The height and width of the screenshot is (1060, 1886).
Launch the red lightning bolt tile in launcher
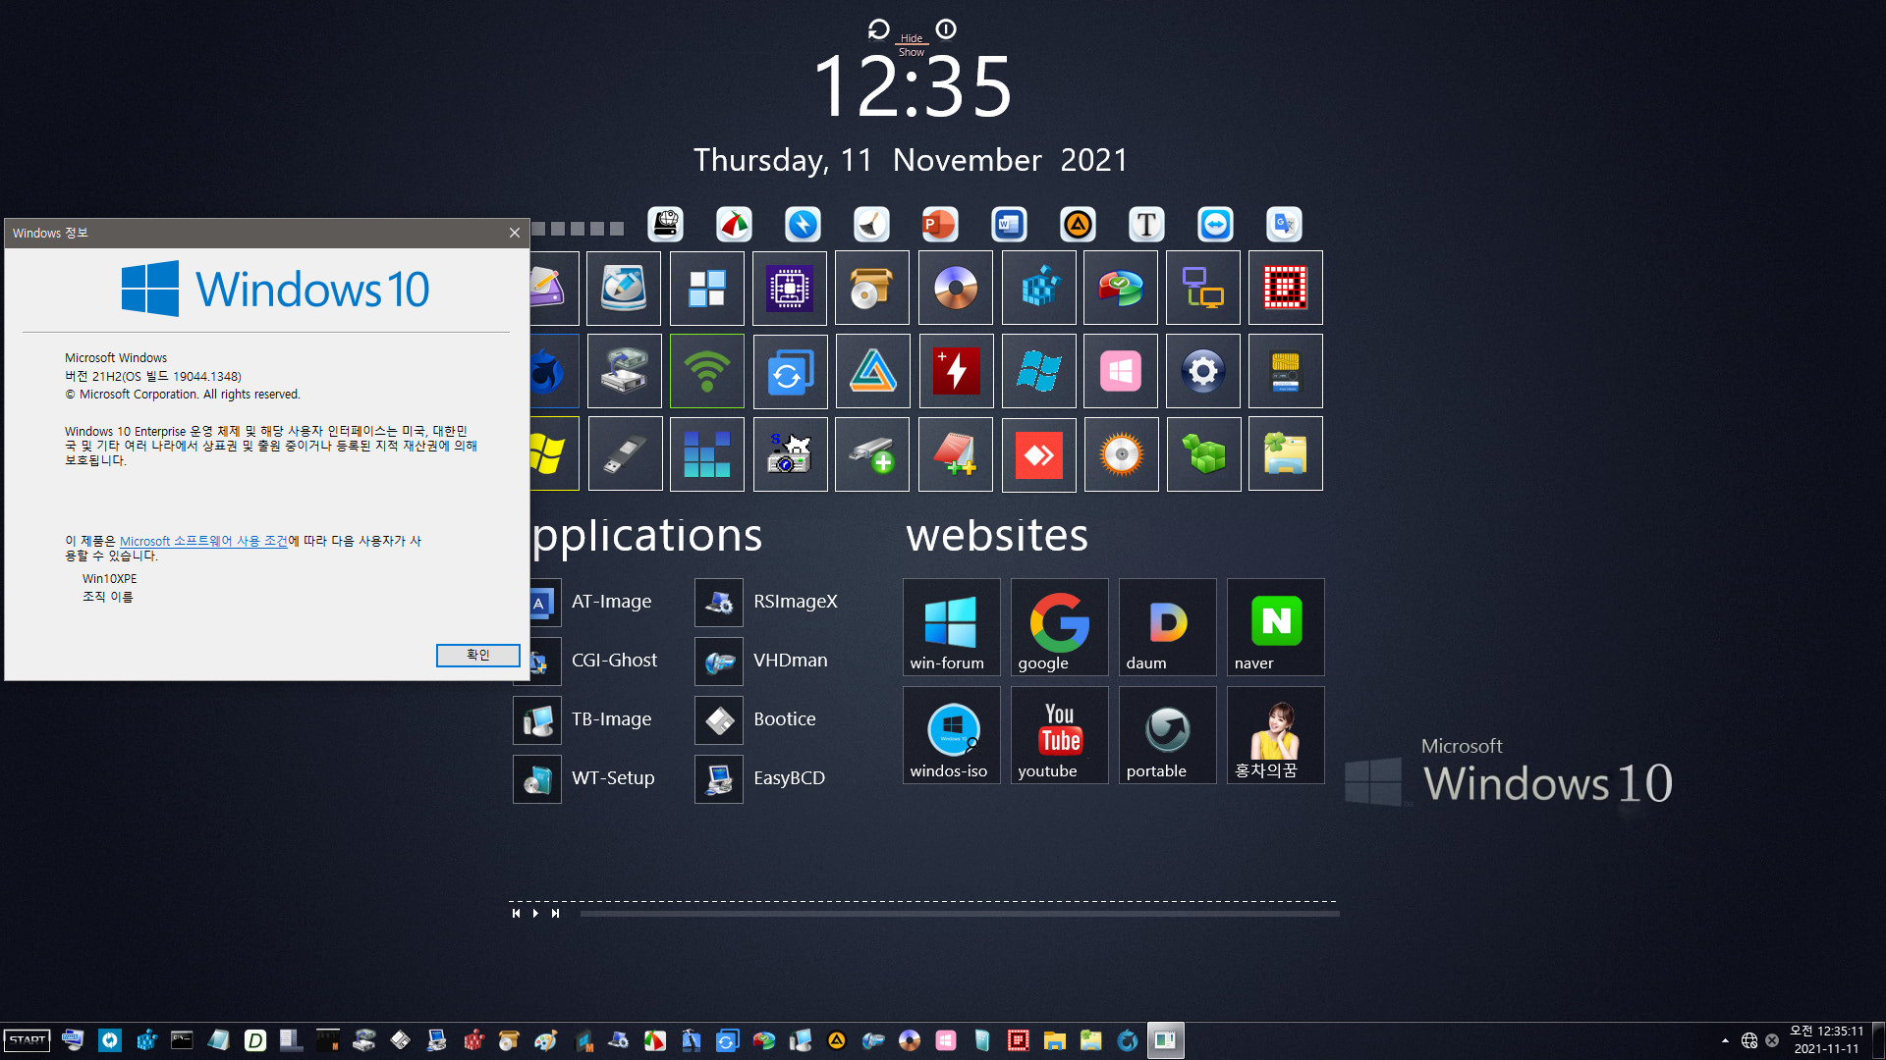[956, 372]
